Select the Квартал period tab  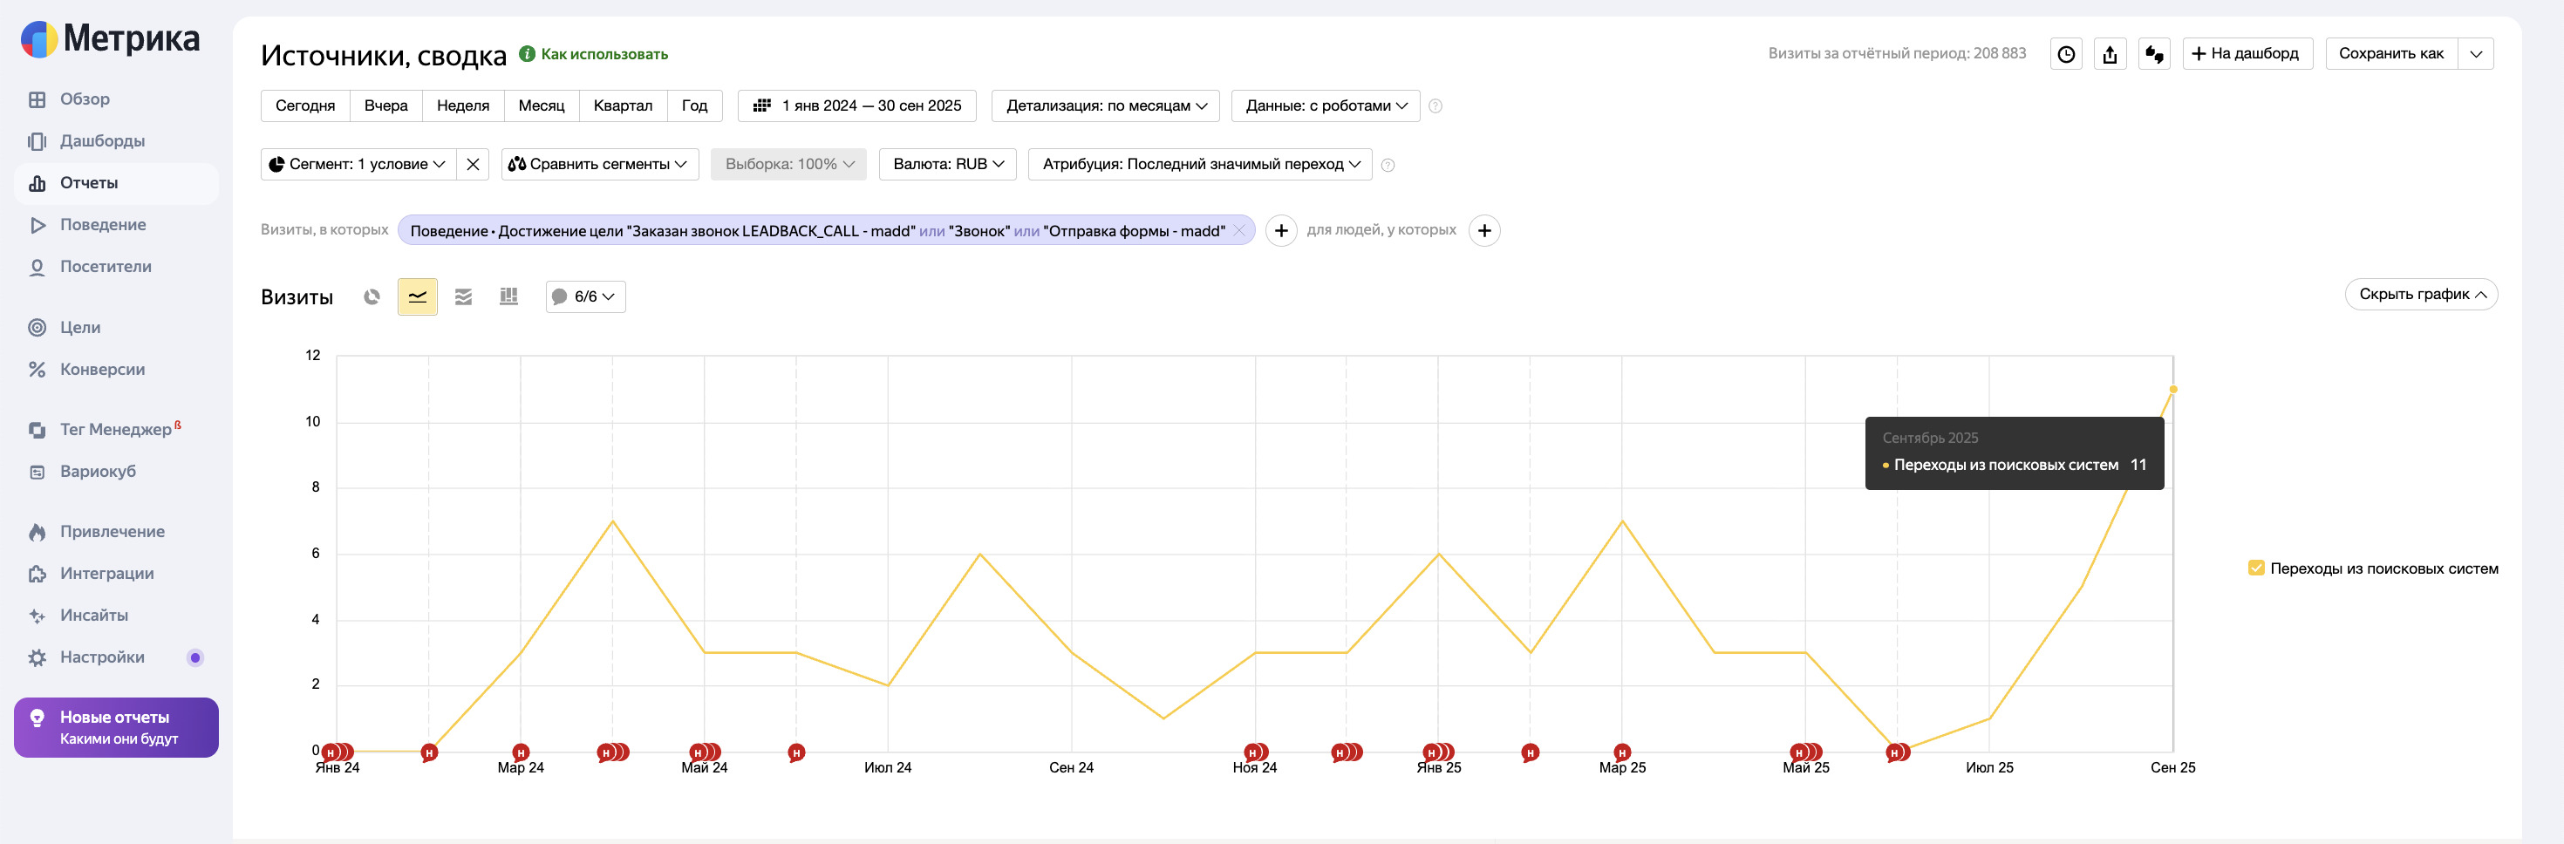pyautogui.click(x=623, y=105)
